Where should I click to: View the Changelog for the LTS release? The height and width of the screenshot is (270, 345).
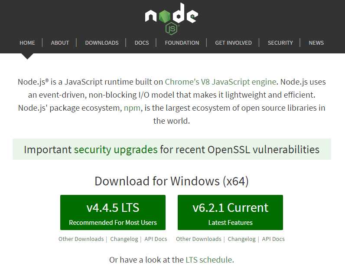coord(124,239)
